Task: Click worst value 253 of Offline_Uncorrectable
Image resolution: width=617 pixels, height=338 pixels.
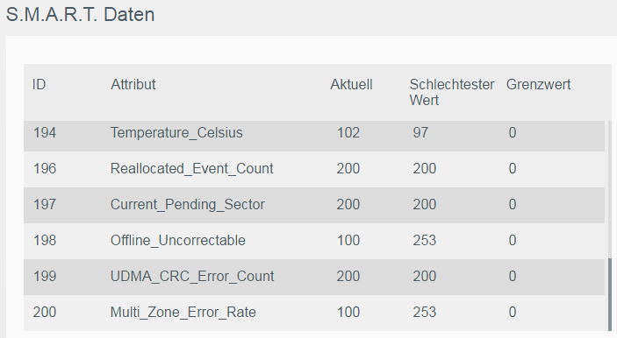Action: click(424, 240)
